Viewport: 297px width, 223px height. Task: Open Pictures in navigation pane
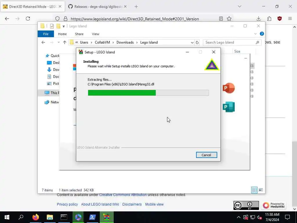pyautogui.click(x=53, y=84)
